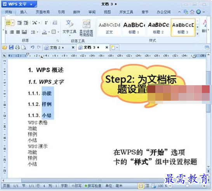Toggle show paragraph marks icon
The height and width of the screenshot is (191, 212).
pos(46,23)
